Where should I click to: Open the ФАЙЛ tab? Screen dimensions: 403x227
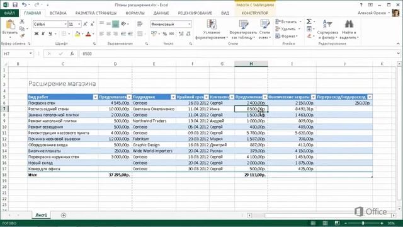(x=9, y=13)
